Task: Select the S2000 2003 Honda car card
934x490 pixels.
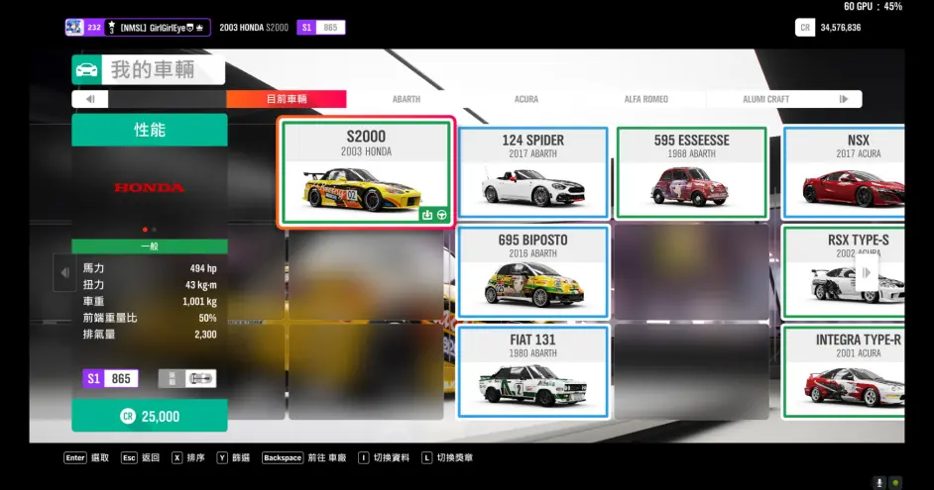Action: click(x=366, y=172)
